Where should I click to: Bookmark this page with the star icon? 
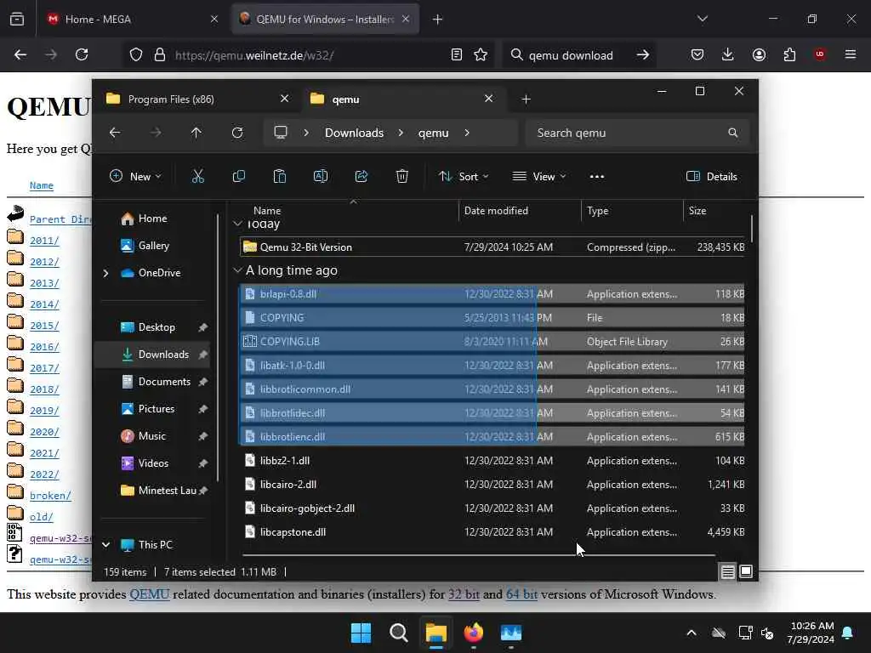pos(481,54)
